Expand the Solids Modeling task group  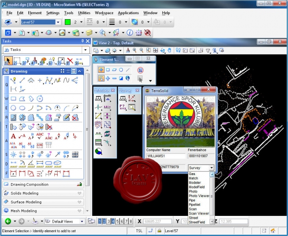(x=43, y=193)
